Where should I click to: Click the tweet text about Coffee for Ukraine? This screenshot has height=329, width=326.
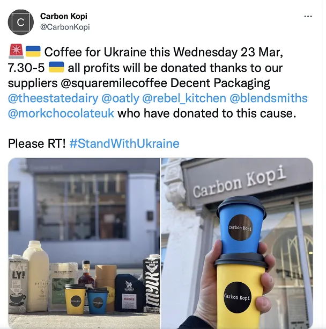158,82
